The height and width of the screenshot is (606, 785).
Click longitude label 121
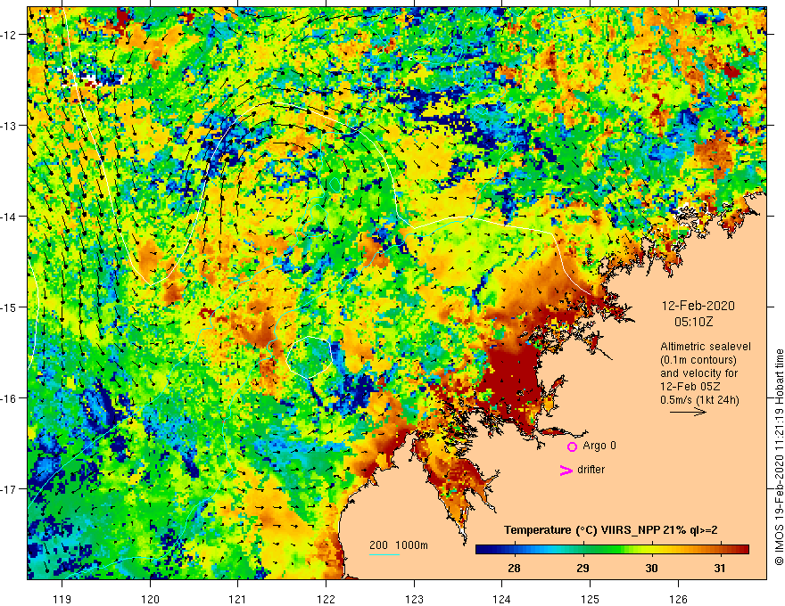click(238, 599)
